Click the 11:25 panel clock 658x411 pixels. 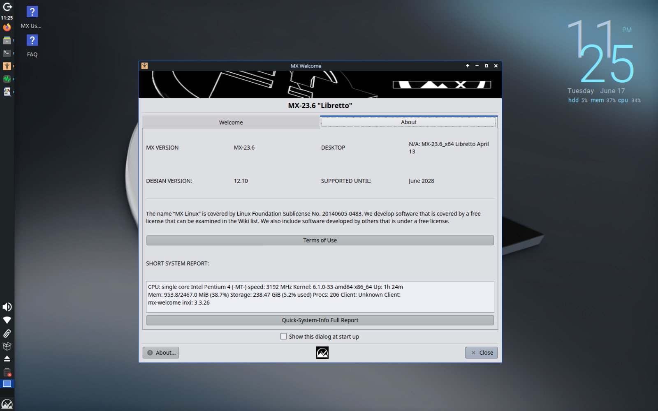7,18
